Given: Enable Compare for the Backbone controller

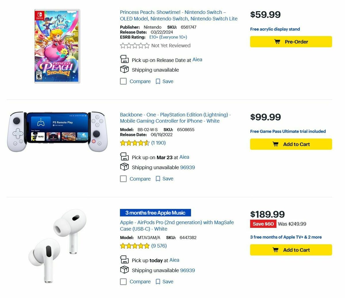Looking at the screenshot, I should point(123,179).
